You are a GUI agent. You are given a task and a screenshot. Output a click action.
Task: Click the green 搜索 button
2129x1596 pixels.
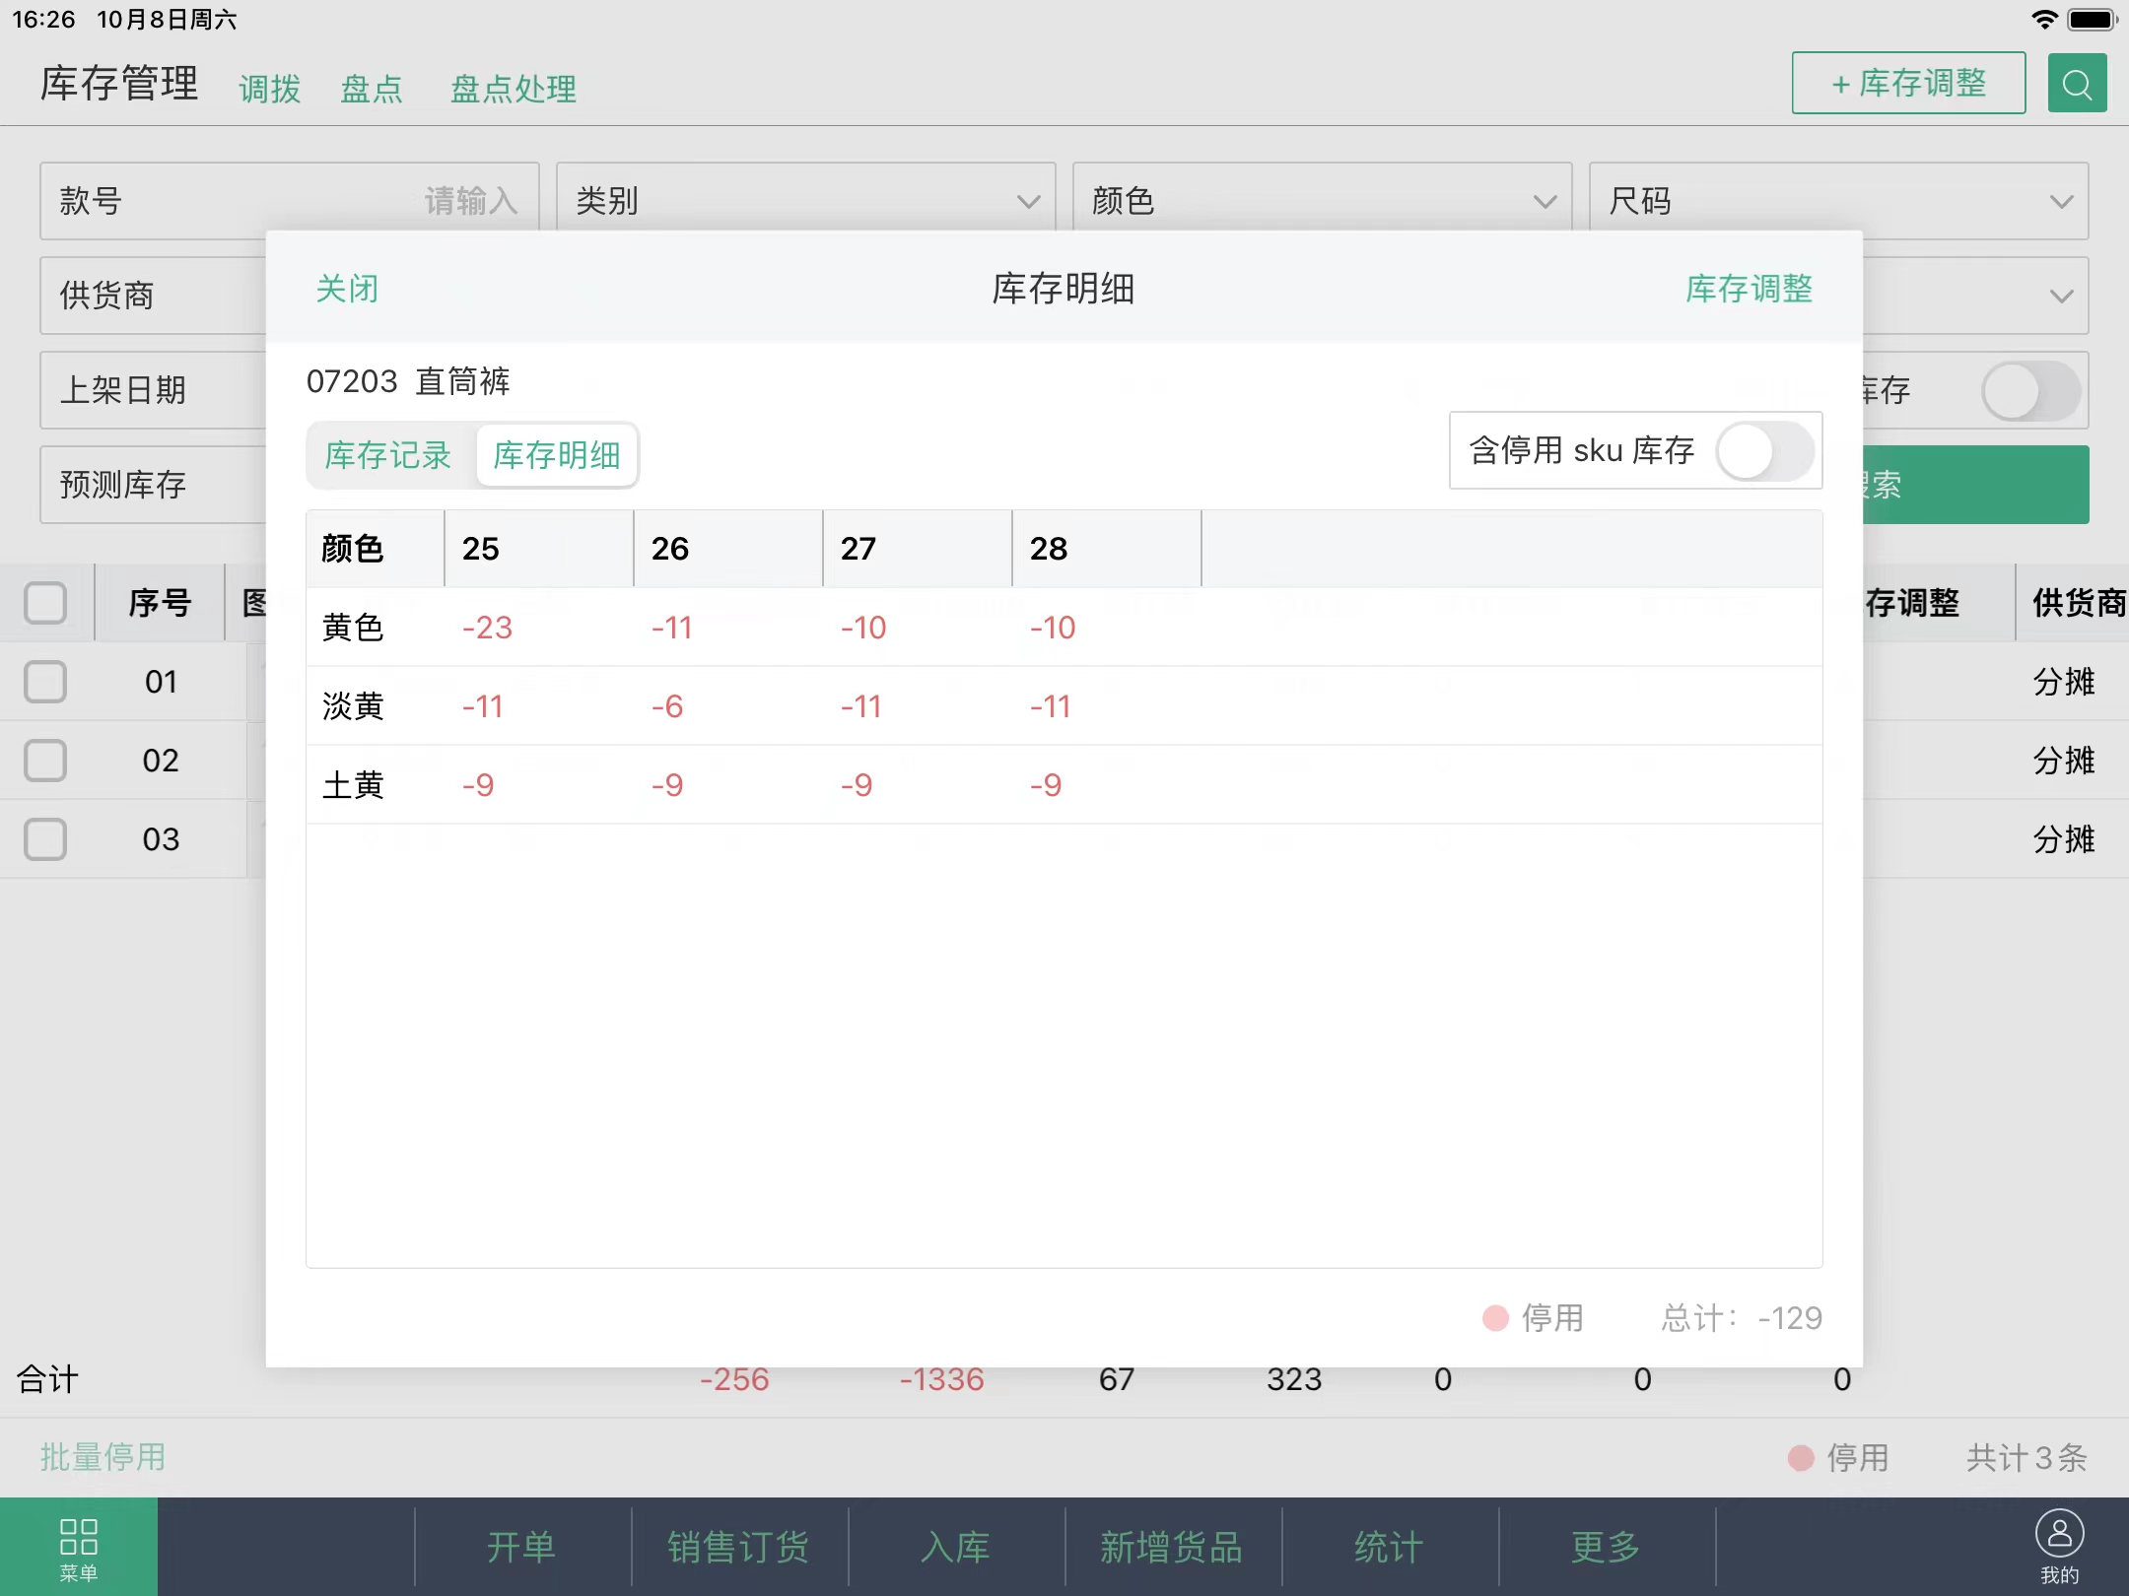coord(1975,485)
